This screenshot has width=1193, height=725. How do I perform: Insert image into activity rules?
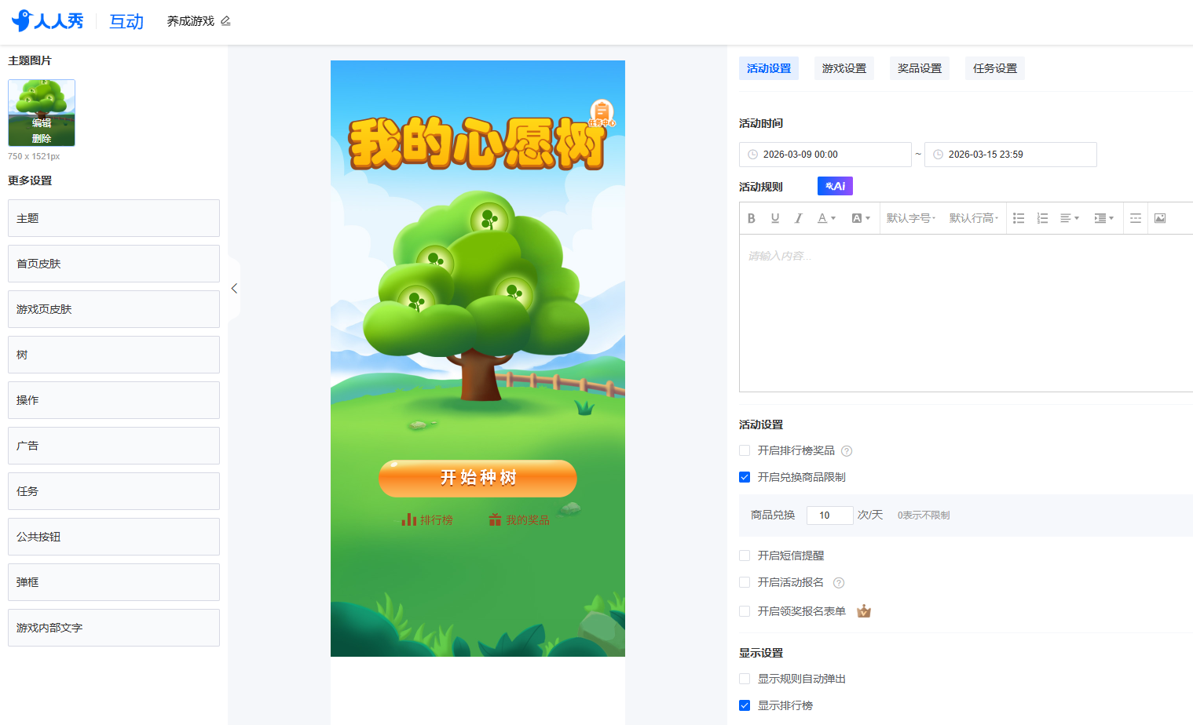(x=1160, y=218)
